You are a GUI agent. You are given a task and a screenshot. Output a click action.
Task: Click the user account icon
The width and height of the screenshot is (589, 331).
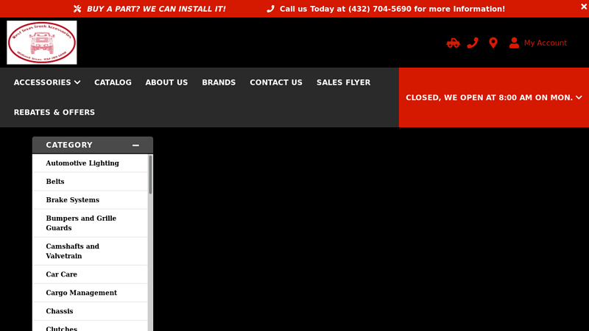click(514, 43)
